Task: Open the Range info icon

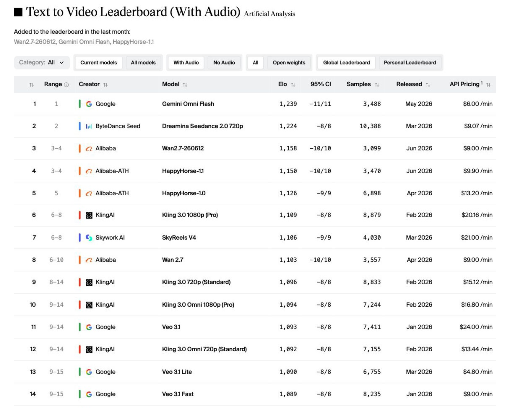Action: (x=66, y=85)
